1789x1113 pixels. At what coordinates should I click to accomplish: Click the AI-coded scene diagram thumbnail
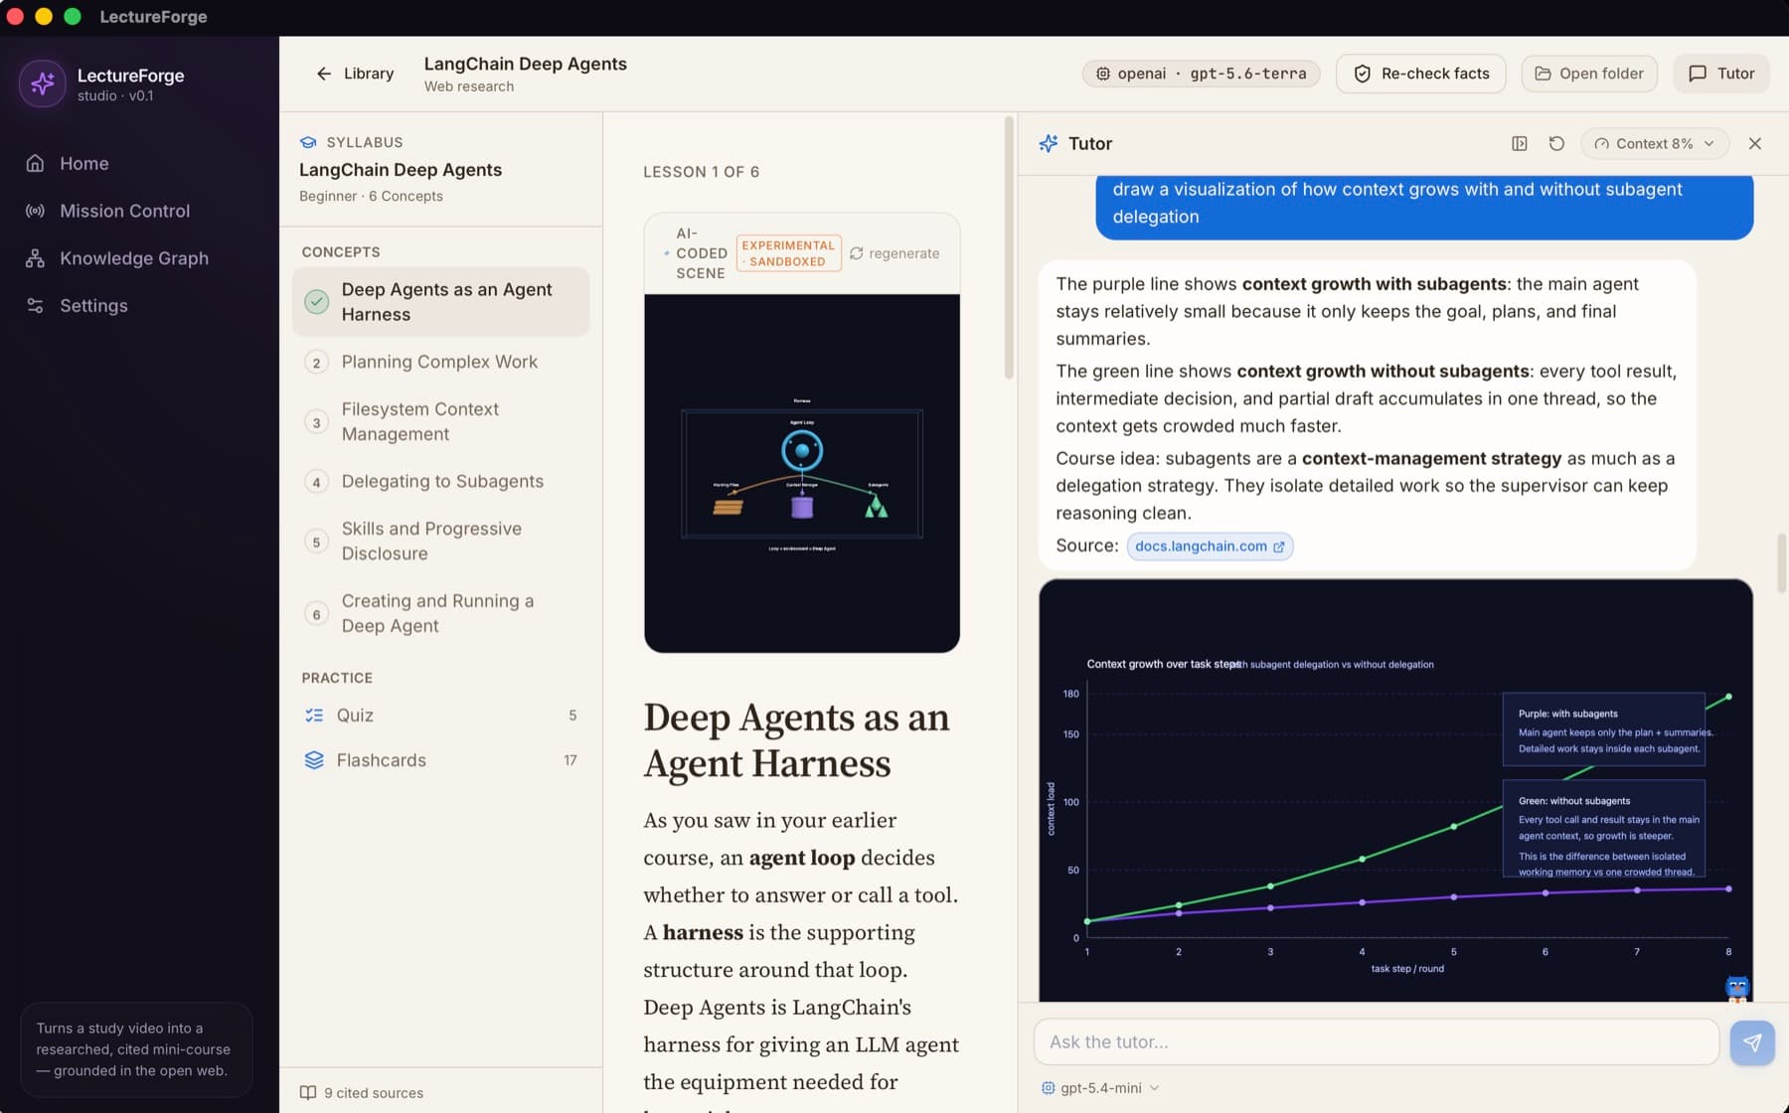coord(802,473)
